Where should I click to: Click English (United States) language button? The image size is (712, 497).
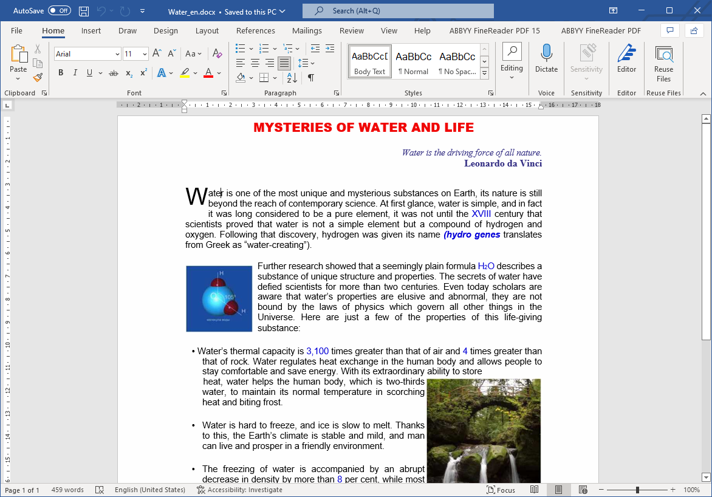click(150, 490)
